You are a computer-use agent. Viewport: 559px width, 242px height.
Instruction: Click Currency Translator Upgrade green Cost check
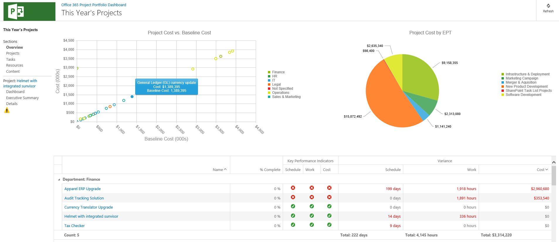(x=329, y=206)
